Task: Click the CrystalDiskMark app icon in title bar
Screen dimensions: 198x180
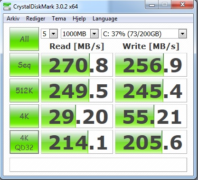Action: 7,7
